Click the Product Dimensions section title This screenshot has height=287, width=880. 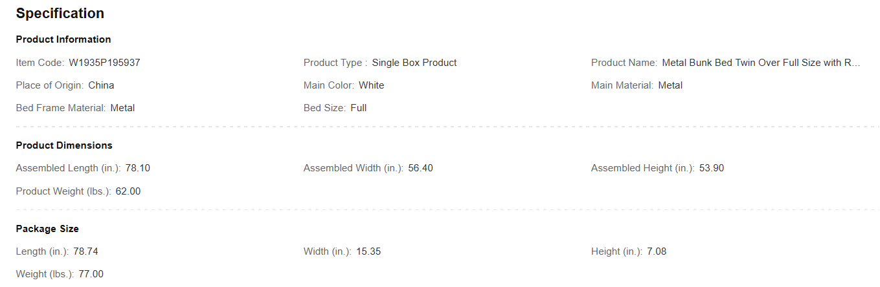pyautogui.click(x=64, y=145)
